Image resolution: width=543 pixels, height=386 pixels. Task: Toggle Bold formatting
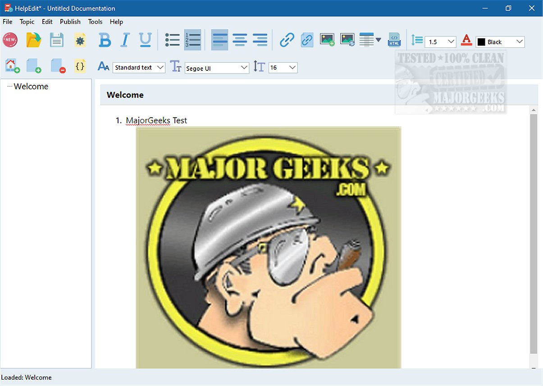[x=105, y=40]
